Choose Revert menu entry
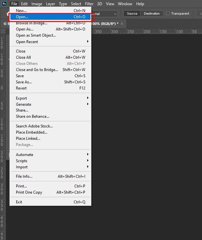 [50, 88]
